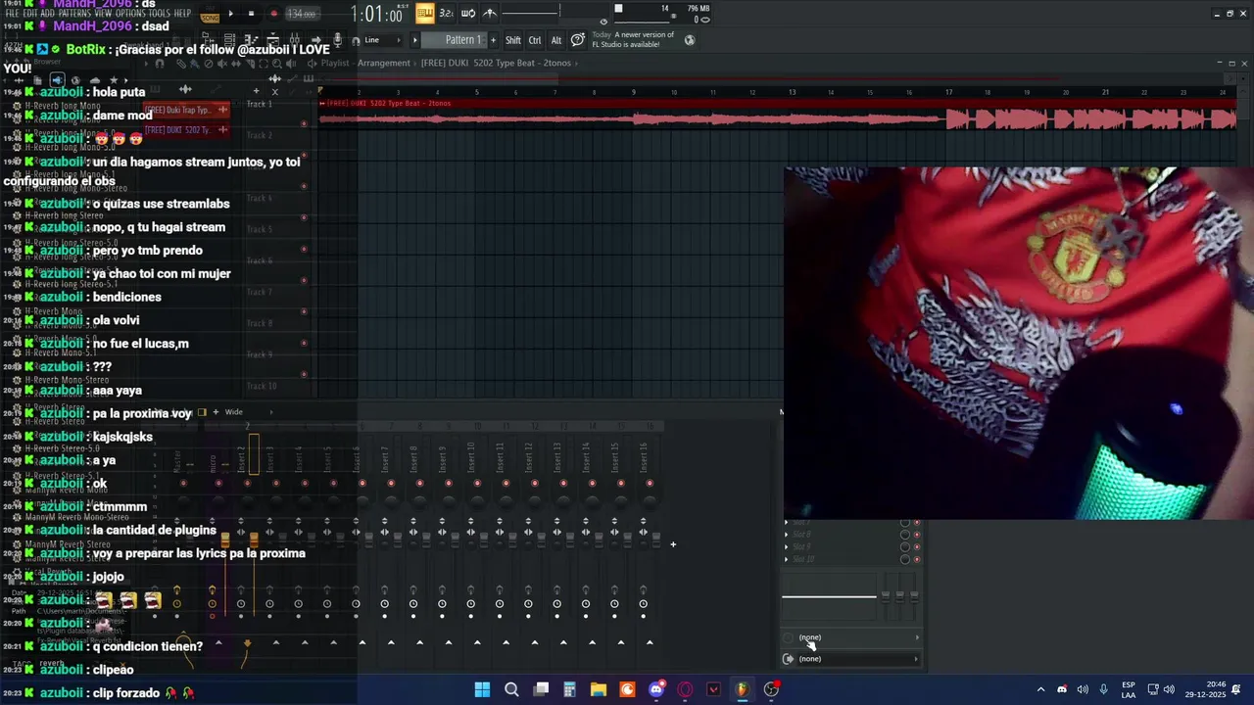1254x705 pixels.
Task: Toggle the overdub/loop record icon after 3.2
Action: click(x=467, y=13)
